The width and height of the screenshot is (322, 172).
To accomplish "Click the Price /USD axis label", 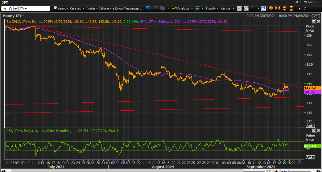I will (x=310, y=29).
